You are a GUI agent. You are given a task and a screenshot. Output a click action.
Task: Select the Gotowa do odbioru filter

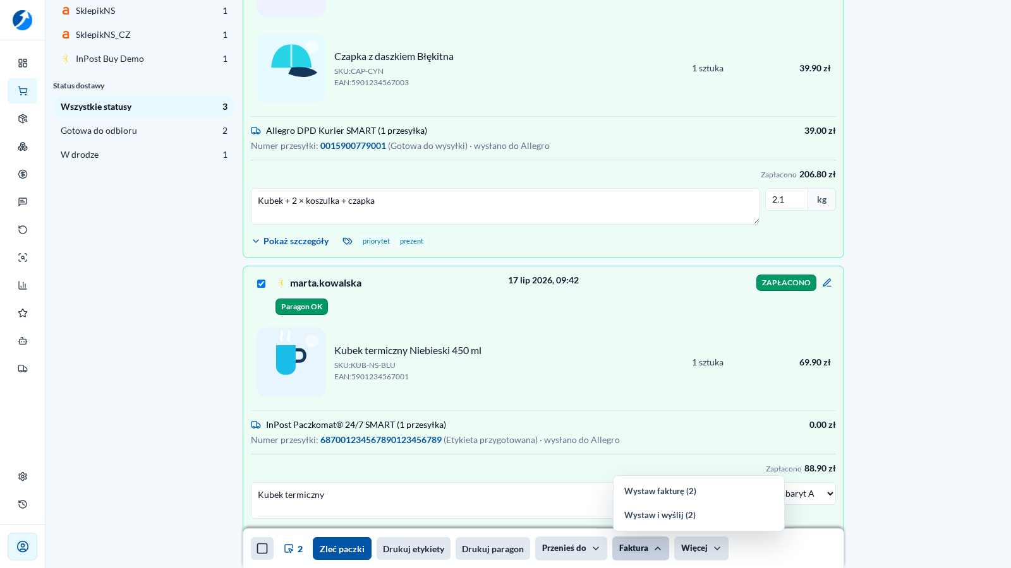pyautogui.click(x=144, y=131)
